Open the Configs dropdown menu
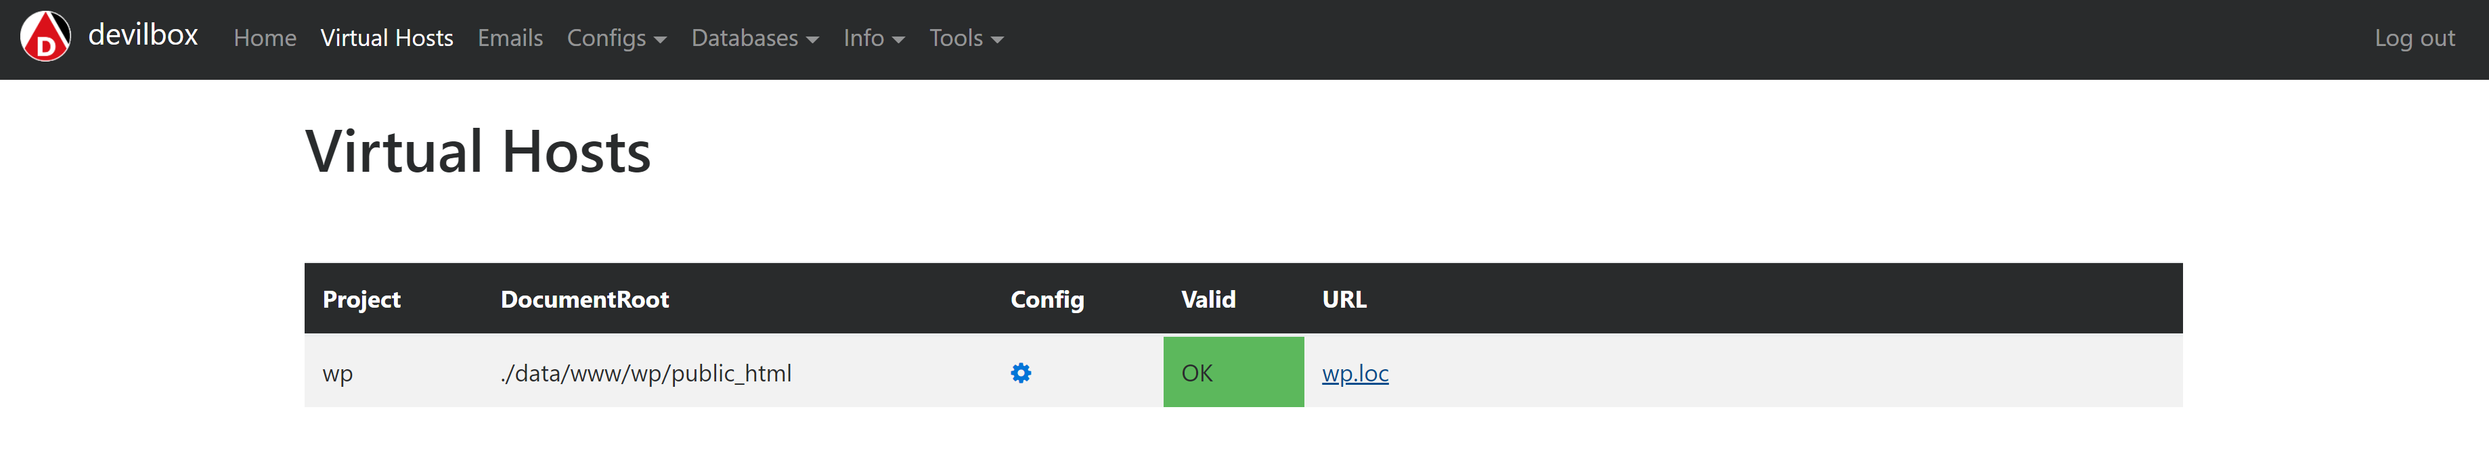 tap(617, 39)
